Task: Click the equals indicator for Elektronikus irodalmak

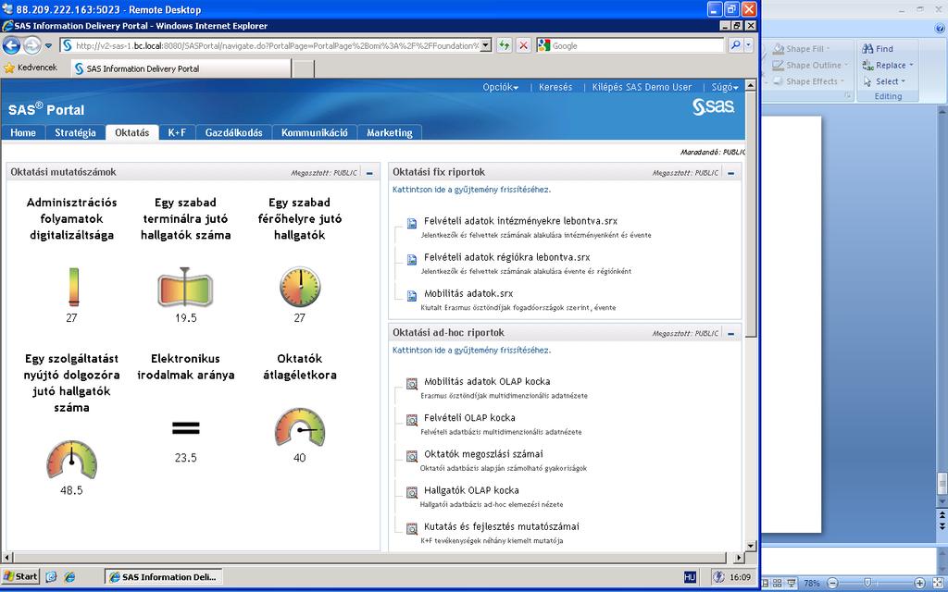Action: tap(185, 428)
